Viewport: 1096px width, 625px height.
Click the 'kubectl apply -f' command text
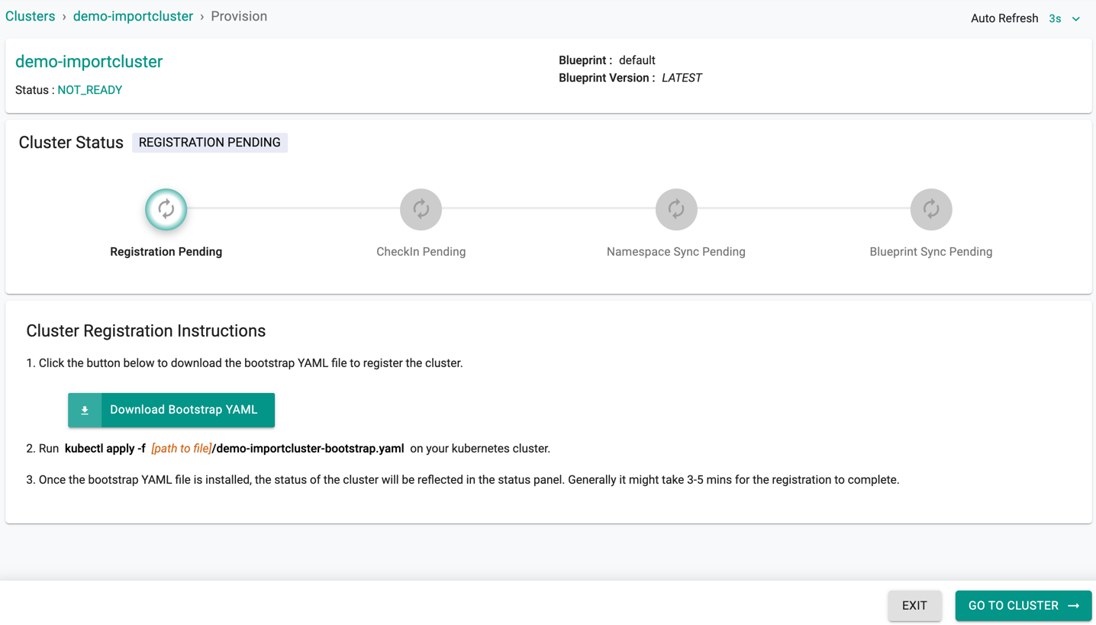[x=105, y=449]
